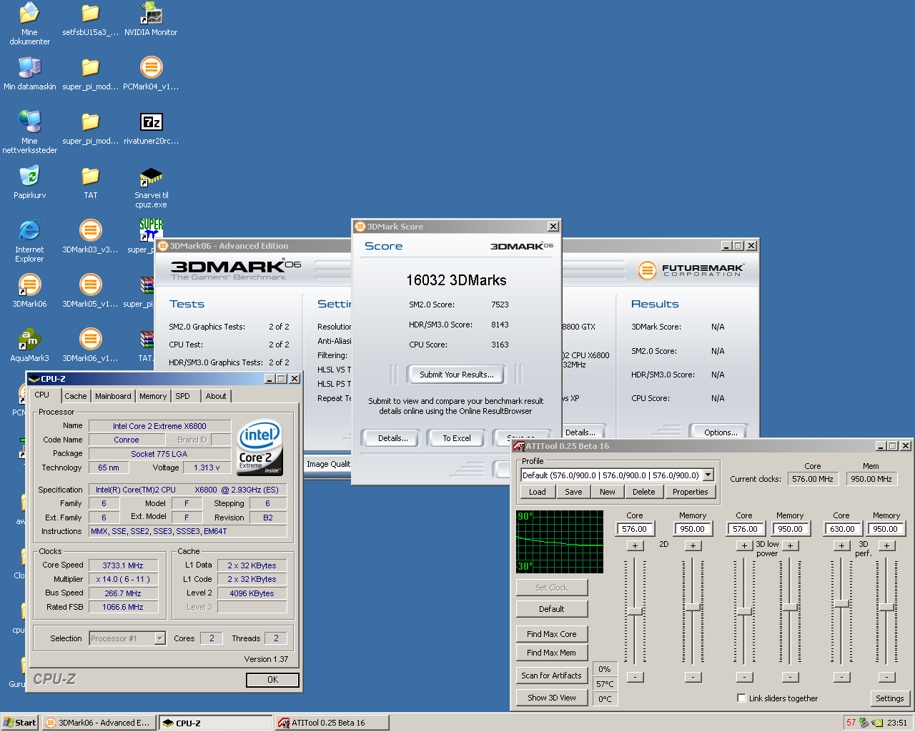Open the setfsbU15a3 folder on the desktop
Viewport: 915px width, 732px height.
tap(90, 19)
